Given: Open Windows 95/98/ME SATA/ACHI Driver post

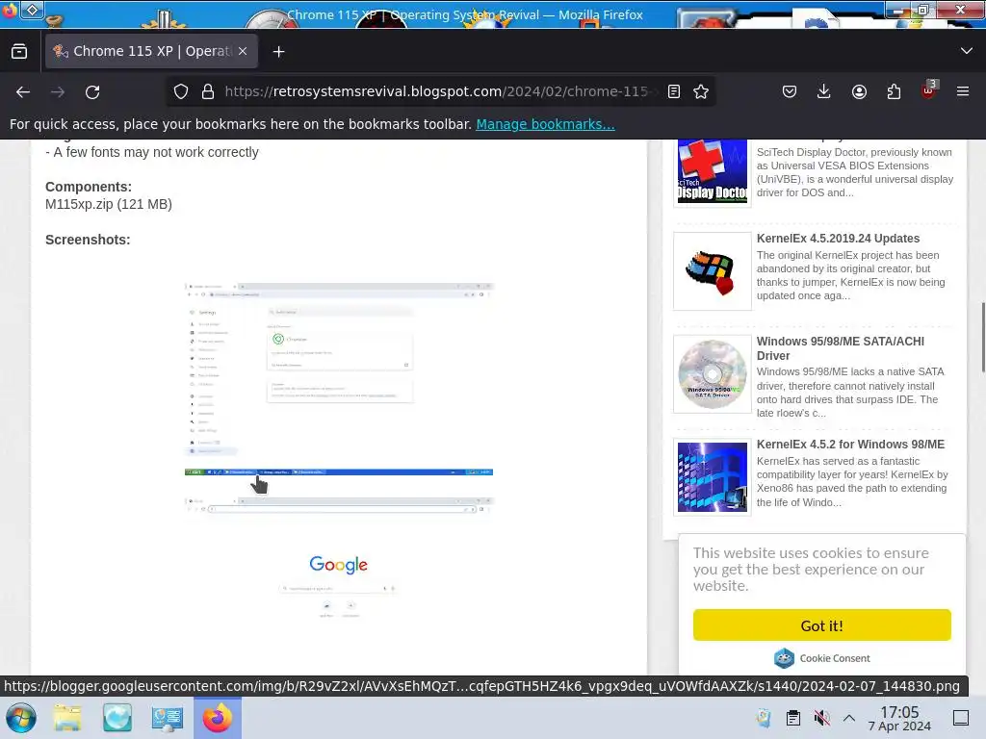Looking at the screenshot, I should pos(840,348).
